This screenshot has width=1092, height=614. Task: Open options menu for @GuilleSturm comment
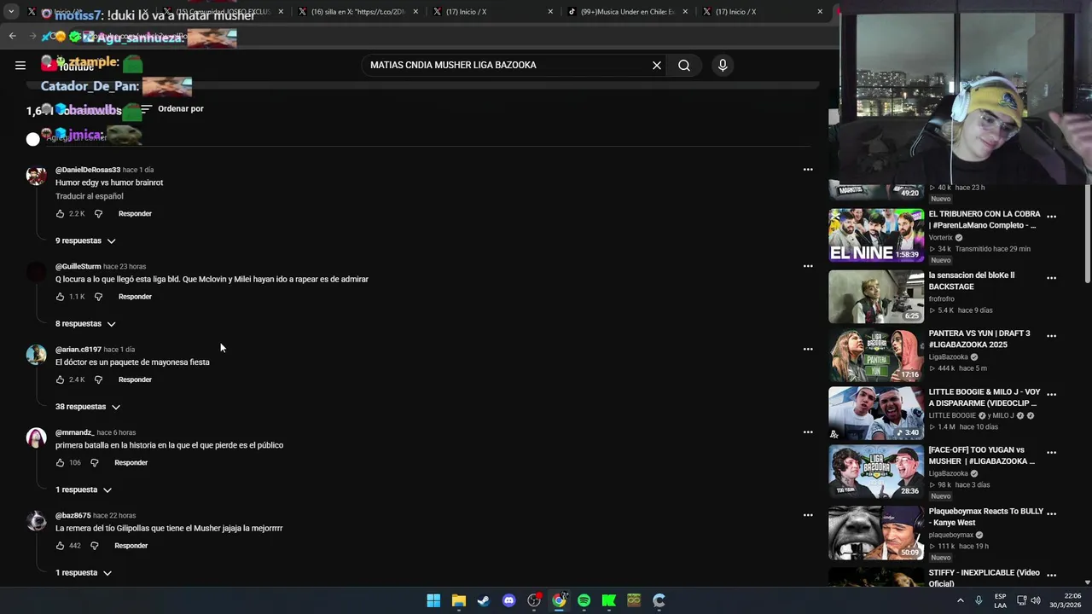tap(808, 266)
